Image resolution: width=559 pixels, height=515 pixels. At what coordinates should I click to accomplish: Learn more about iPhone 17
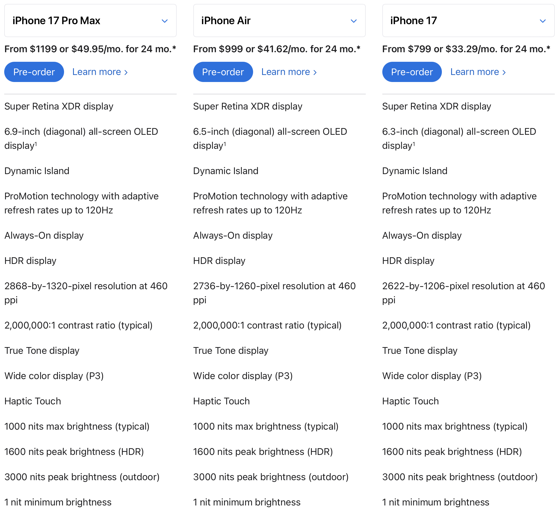click(x=478, y=72)
